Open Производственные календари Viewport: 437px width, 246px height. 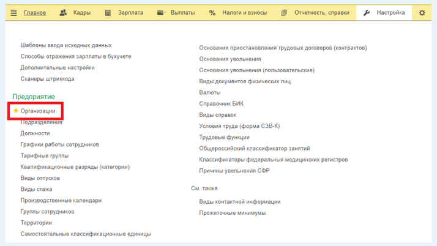click(61, 200)
